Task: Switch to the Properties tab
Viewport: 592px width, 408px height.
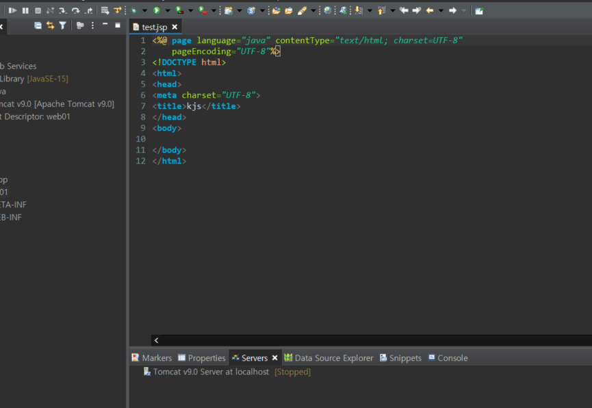Action: pos(202,358)
